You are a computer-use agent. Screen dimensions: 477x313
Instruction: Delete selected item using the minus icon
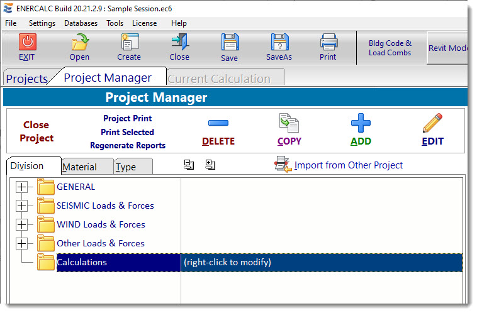(x=218, y=124)
